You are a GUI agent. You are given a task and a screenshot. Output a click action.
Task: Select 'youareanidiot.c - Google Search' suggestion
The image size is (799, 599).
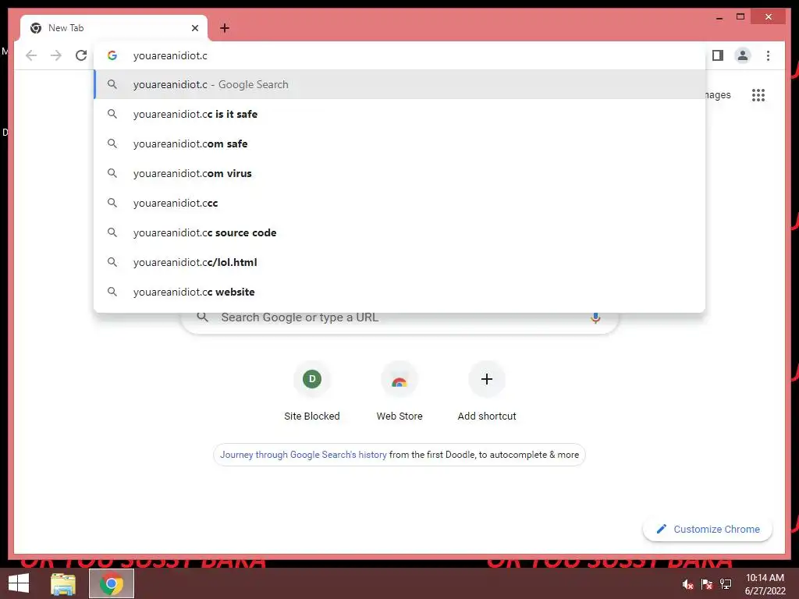400,84
